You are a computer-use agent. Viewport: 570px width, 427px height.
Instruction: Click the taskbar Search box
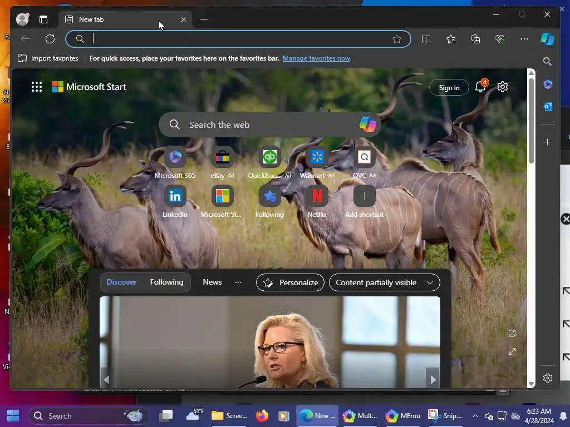pos(89,416)
